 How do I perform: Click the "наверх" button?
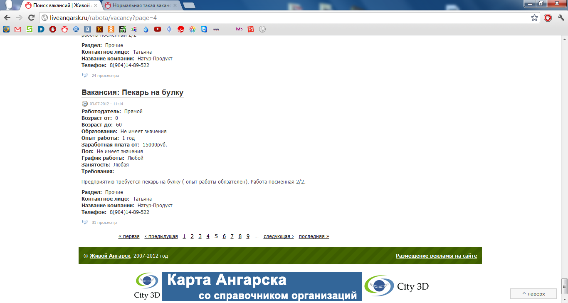pos(533,293)
